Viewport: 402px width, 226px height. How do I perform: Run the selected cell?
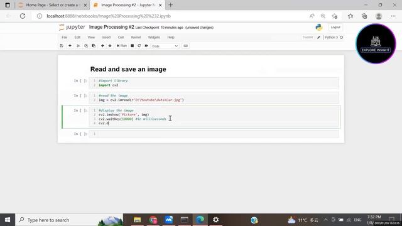click(x=122, y=46)
